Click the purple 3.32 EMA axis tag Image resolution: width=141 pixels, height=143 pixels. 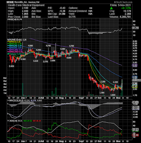(x=135, y=65)
